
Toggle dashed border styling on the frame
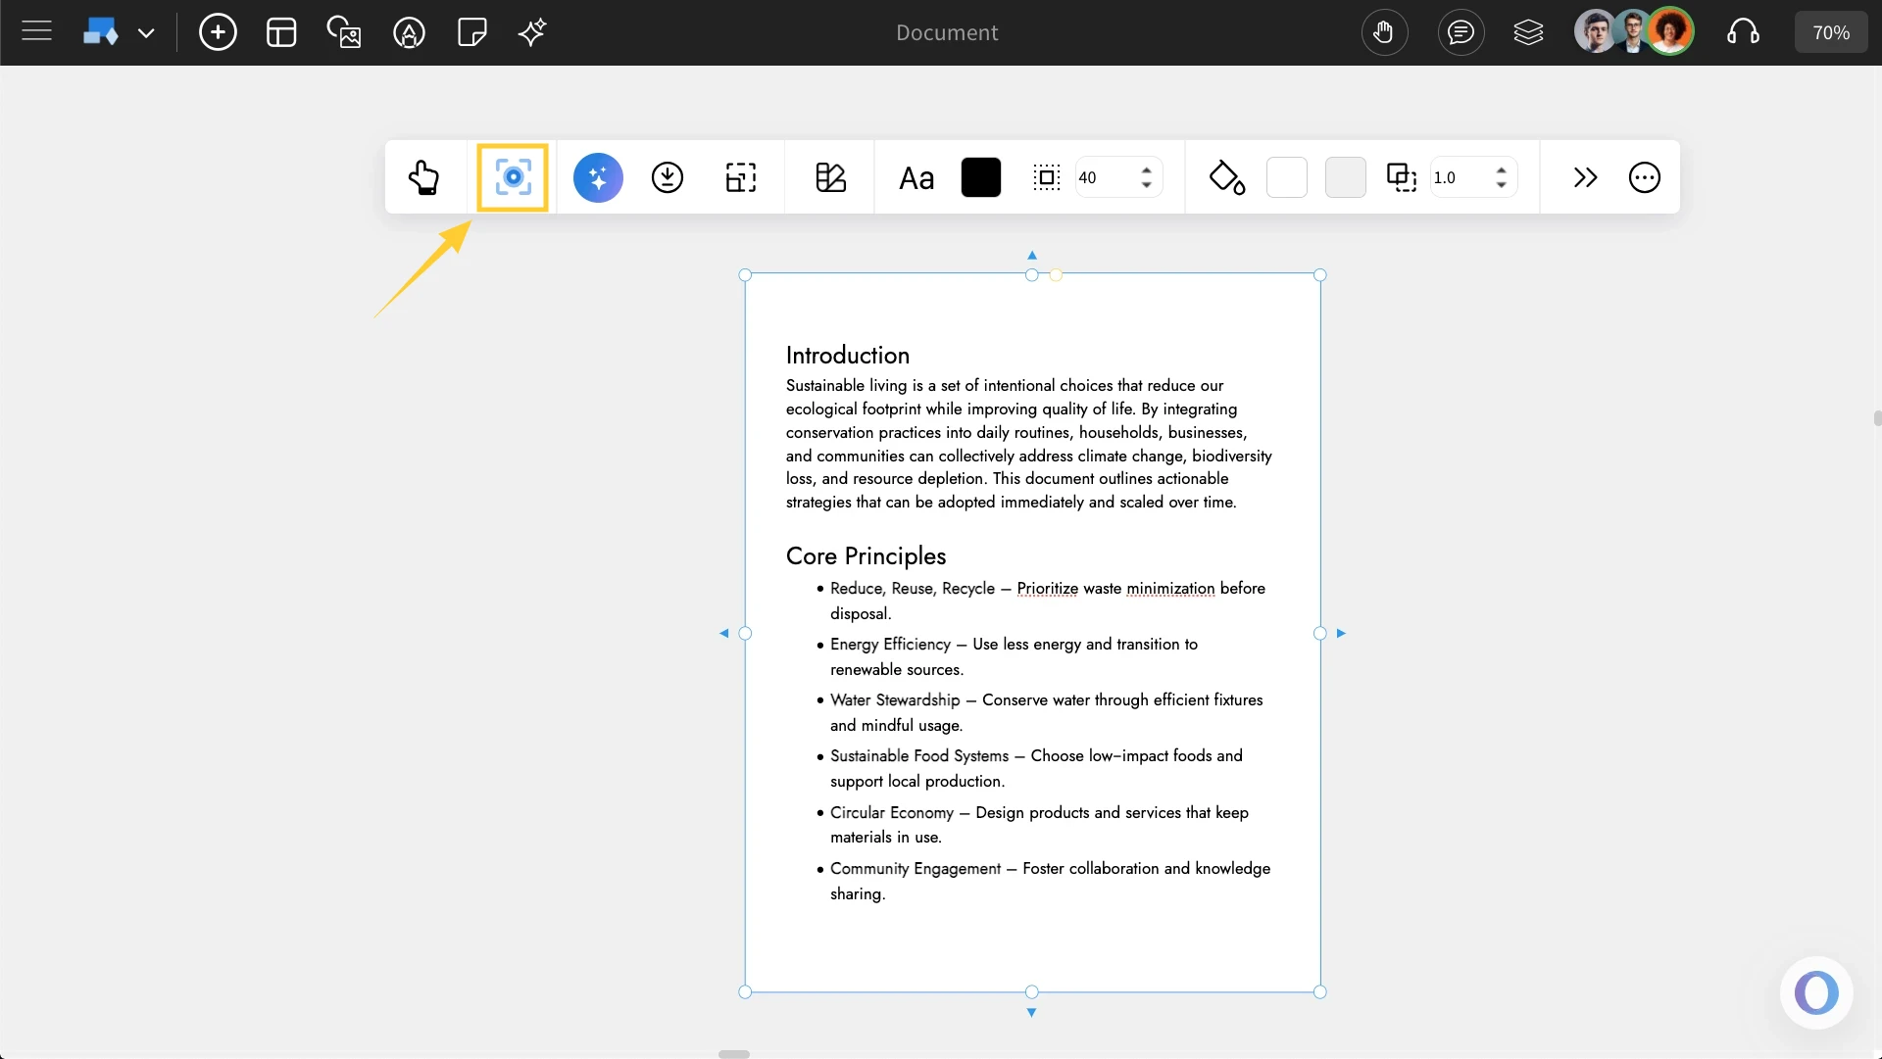click(x=1047, y=177)
